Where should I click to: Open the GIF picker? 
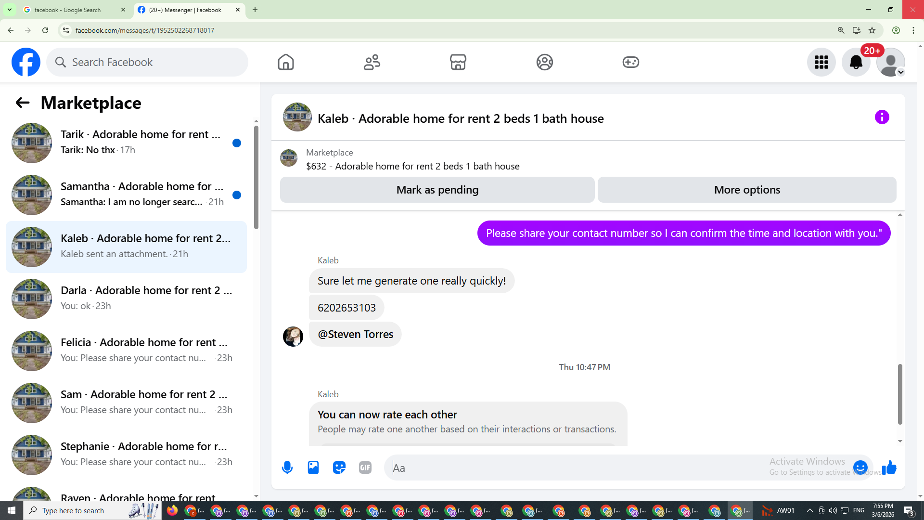click(365, 468)
